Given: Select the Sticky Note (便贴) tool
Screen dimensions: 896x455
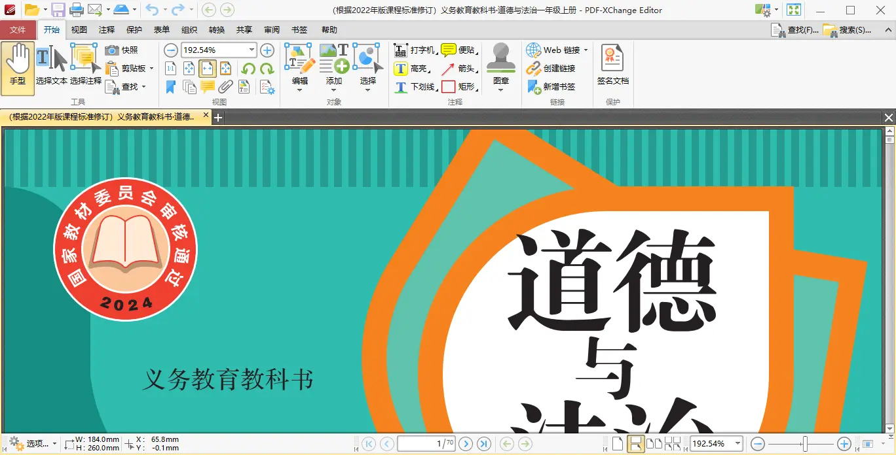Looking at the screenshot, I should pos(458,50).
